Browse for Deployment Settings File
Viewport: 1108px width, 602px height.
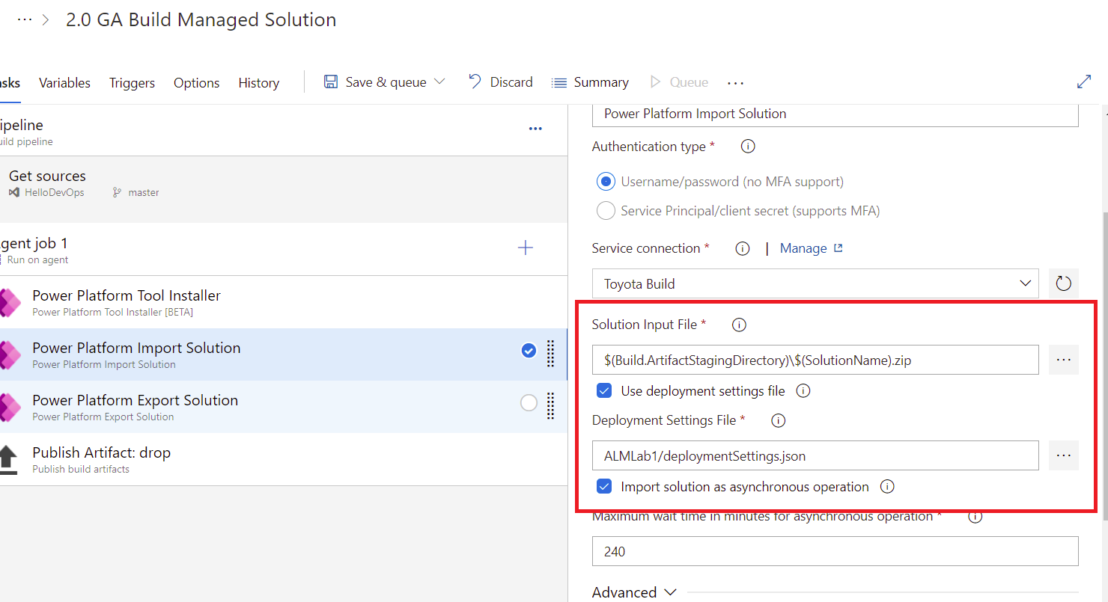click(1063, 455)
